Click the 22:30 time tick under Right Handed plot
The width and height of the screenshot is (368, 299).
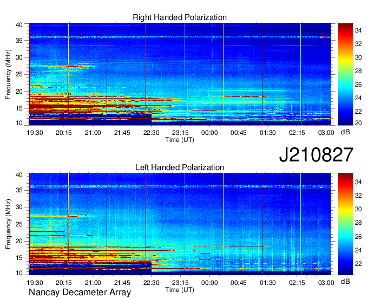click(151, 133)
